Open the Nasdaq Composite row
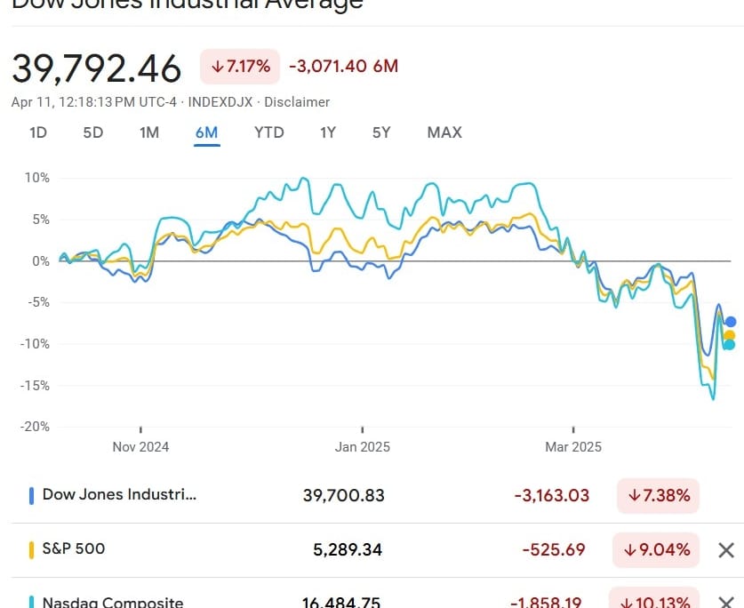The width and height of the screenshot is (744, 608). 112,602
